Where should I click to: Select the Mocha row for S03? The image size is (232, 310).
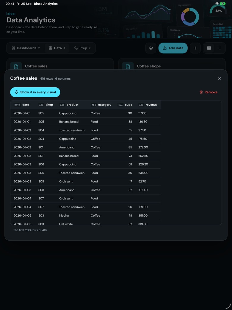tap(85, 216)
